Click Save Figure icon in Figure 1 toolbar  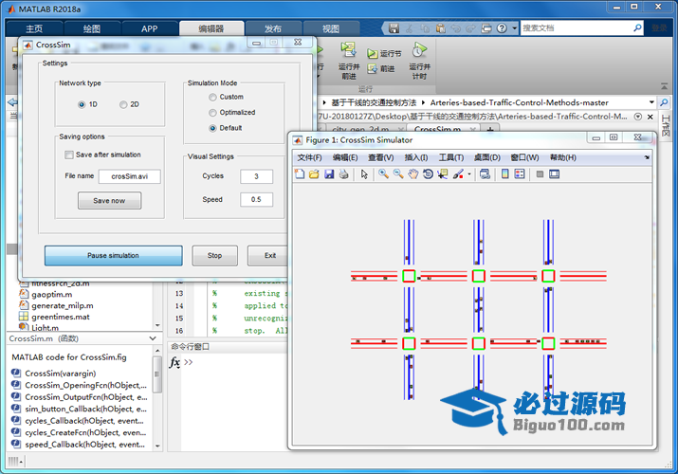click(329, 174)
